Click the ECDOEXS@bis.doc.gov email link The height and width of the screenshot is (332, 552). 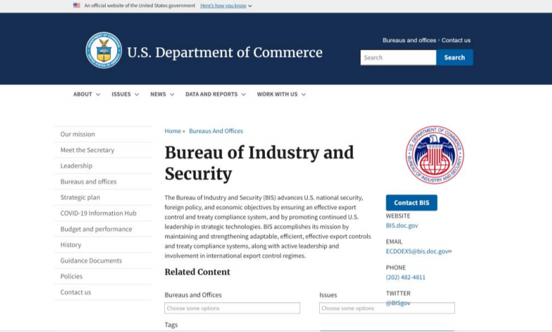(417, 251)
